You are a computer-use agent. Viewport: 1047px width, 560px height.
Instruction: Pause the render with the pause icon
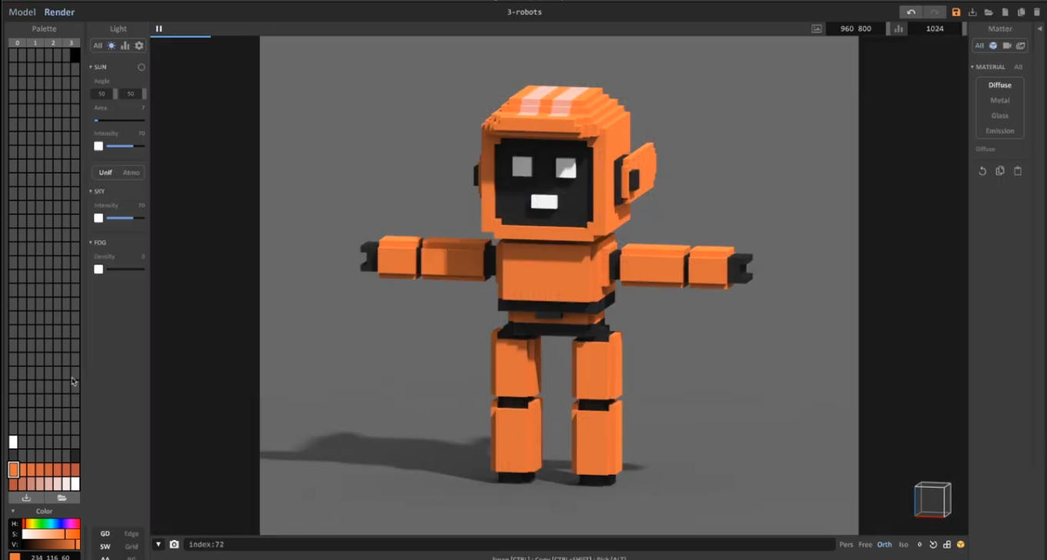click(x=159, y=28)
